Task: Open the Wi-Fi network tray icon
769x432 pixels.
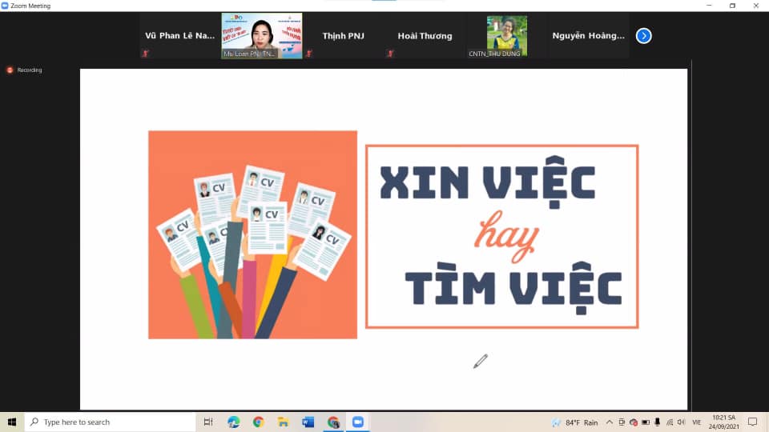Action: point(669,422)
